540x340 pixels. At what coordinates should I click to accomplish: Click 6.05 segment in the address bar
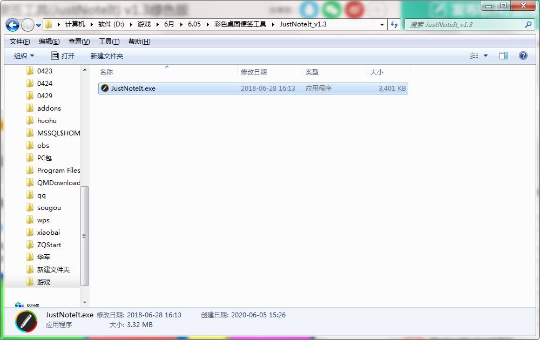[x=194, y=24]
